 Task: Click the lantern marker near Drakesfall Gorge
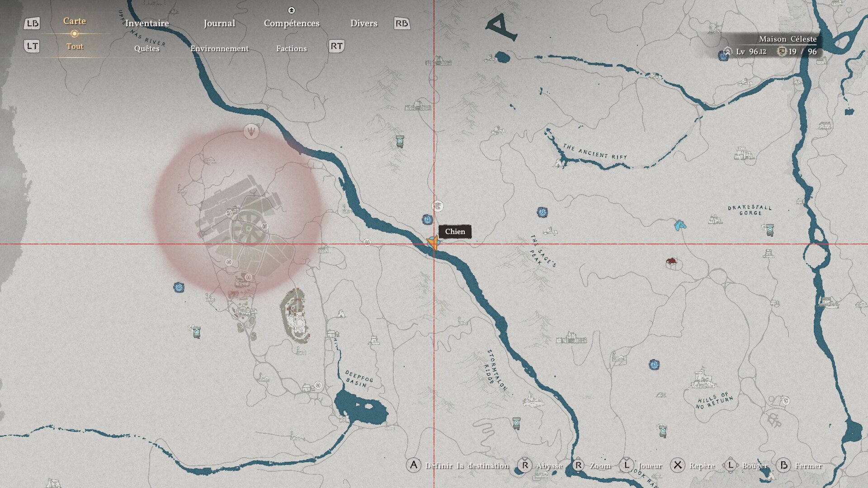(x=769, y=230)
